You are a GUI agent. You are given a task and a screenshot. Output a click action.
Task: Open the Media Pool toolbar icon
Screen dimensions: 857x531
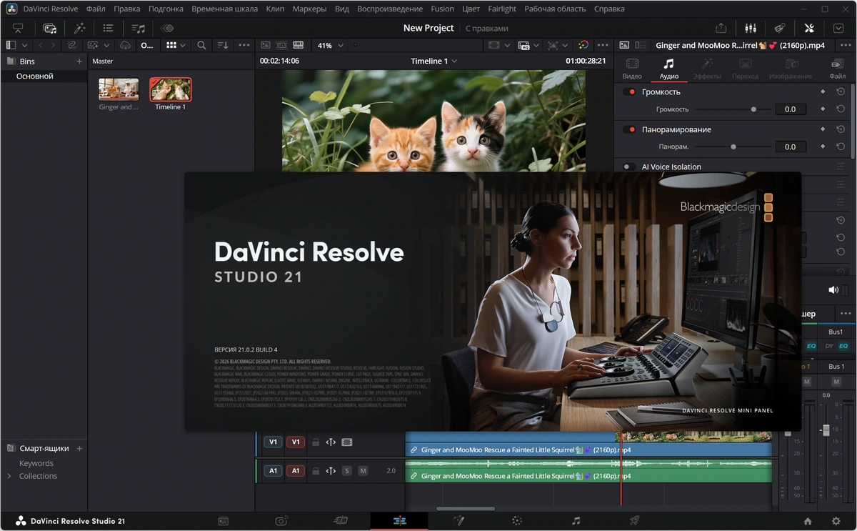click(x=50, y=28)
